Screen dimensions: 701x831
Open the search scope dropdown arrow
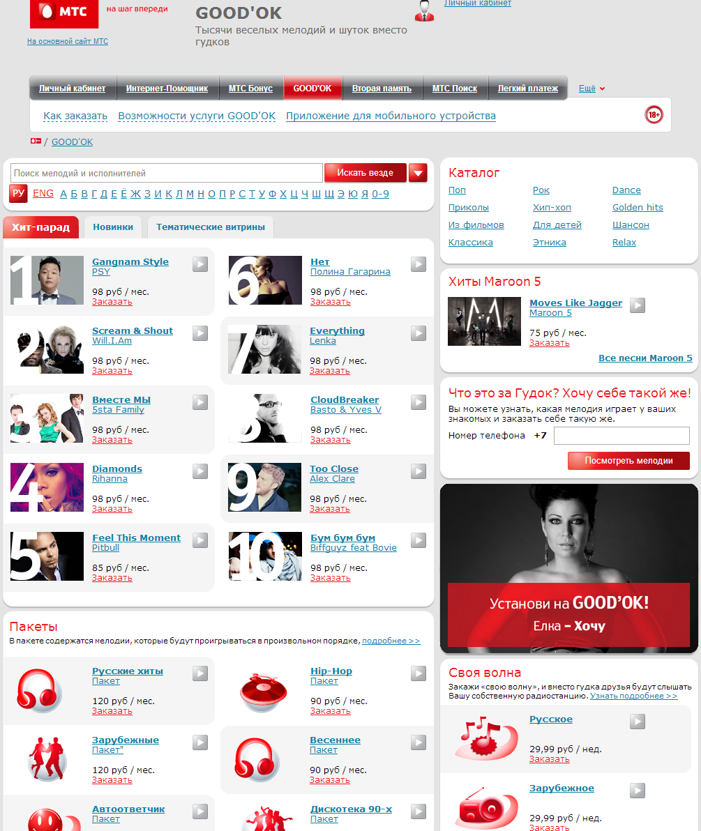418,173
